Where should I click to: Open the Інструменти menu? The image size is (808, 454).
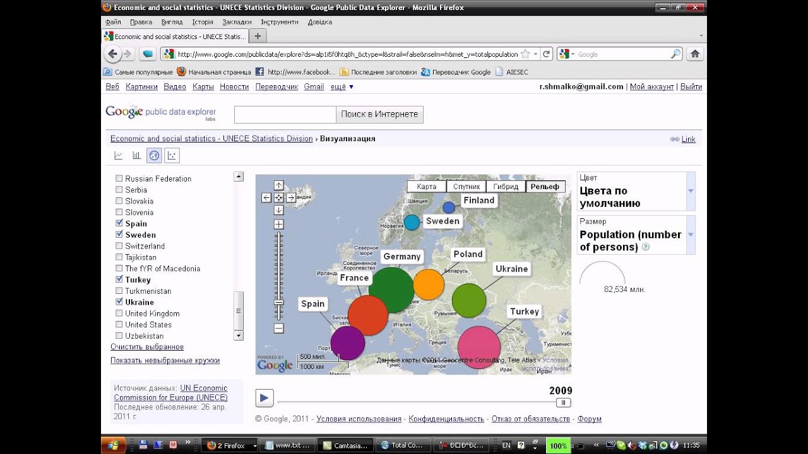click(280, 22)
